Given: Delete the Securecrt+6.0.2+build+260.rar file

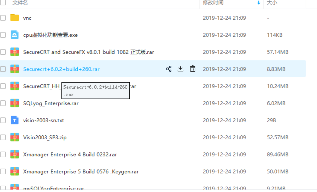Looking at the screenshot, I should pos(192,69).
